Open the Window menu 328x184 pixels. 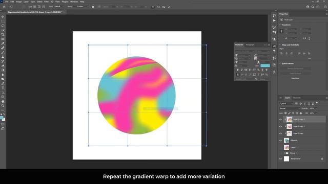coord(74,2)
